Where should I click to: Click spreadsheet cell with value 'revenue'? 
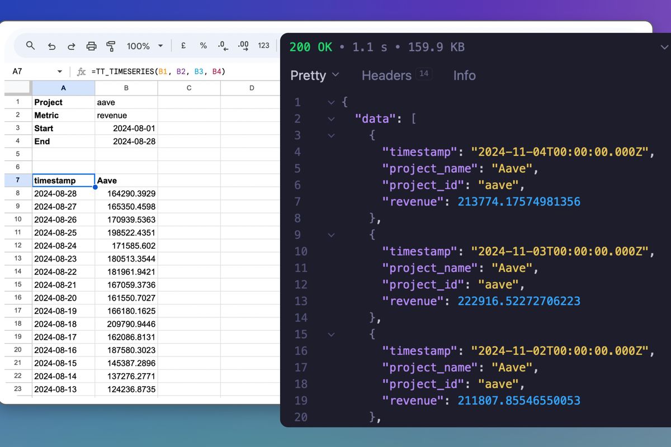pyautogui.click(x=126, y=115)
